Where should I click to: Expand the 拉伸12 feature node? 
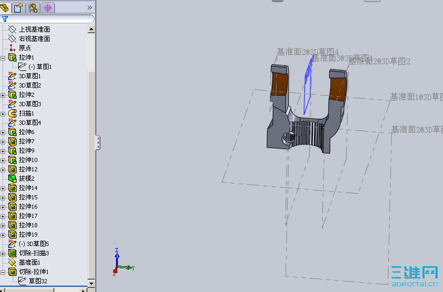pyautogui.click(x=3, y=170)
